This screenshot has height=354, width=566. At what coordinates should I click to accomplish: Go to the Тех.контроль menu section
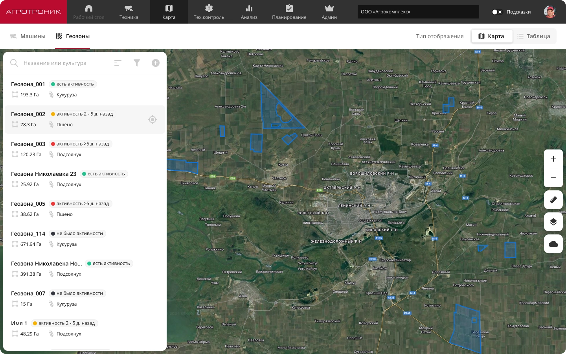click(x=209, y=12)
